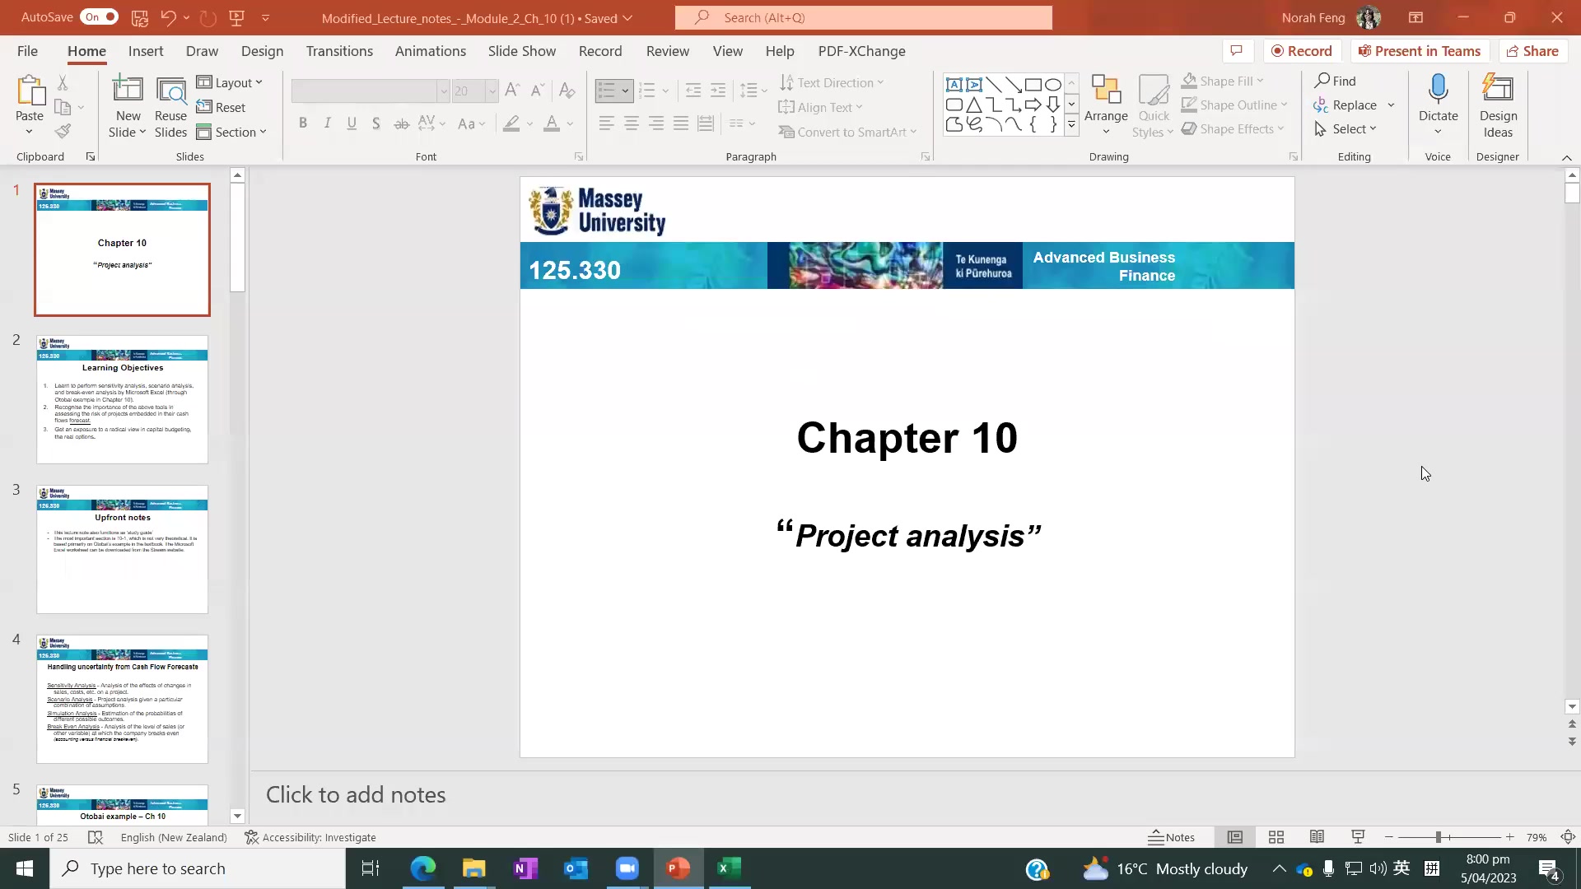Select slide 4 thumbnail in slide panel
Screen dimensions: 1581x889
(x=122, y=700)
